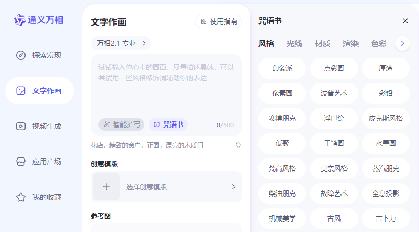Choose the 莫奈风格 style tag
Screen dimensions: 419x232
coord(334,168)
